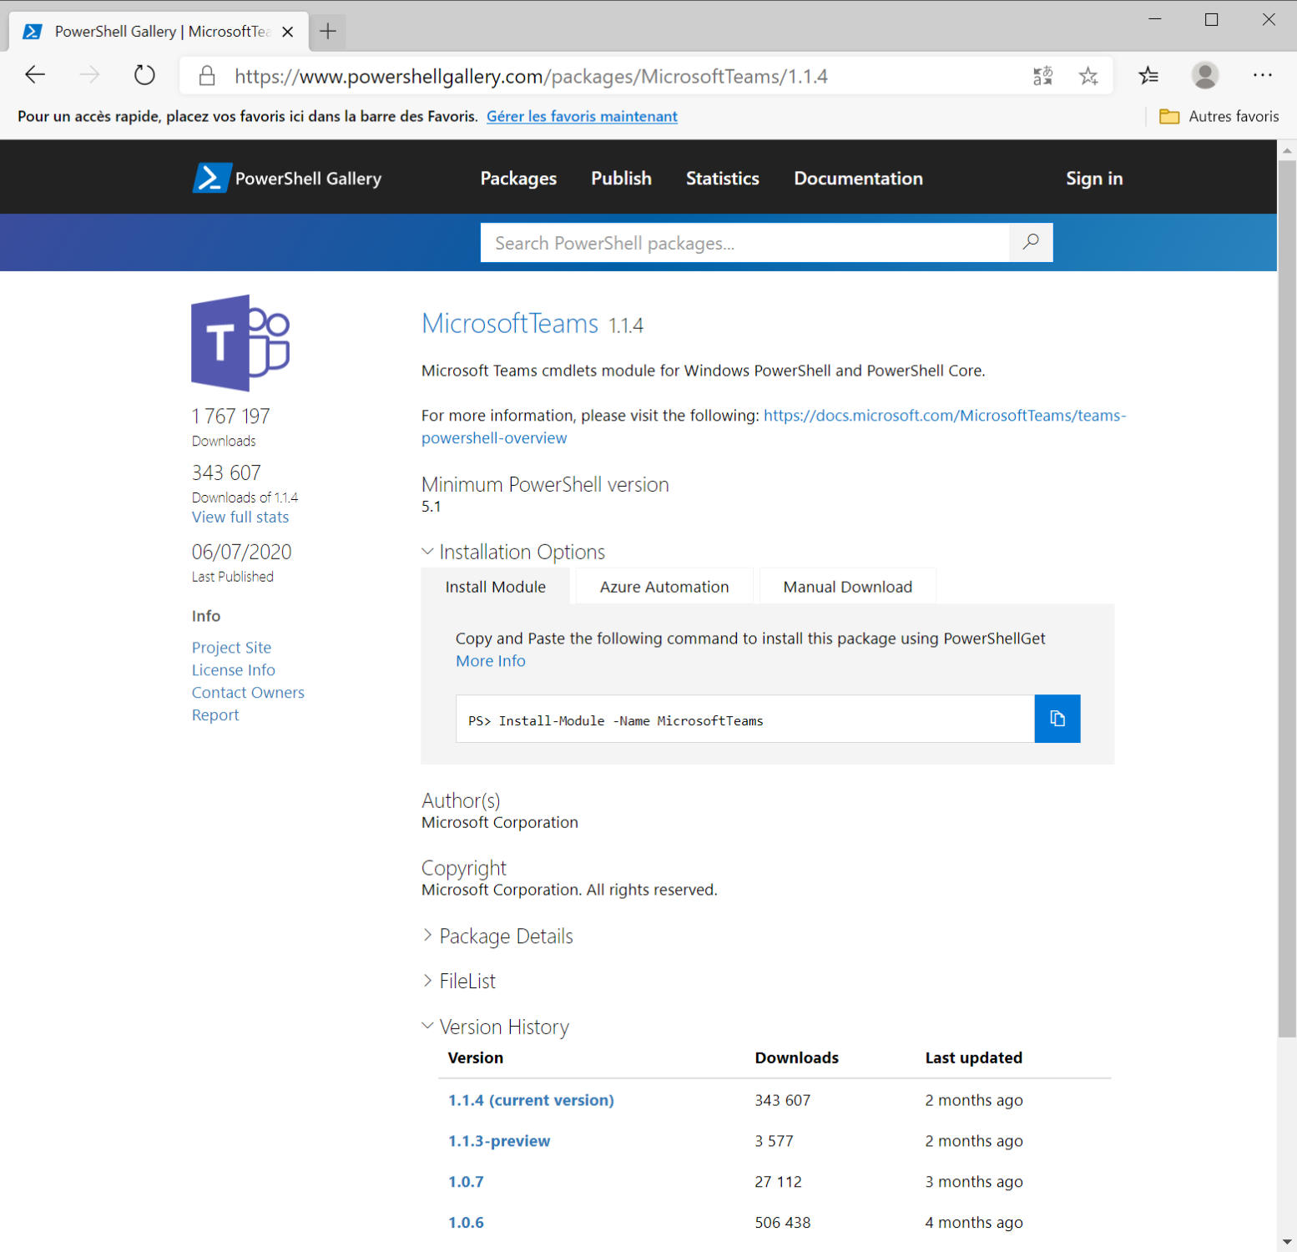The height and width of the screenshot is (1252, 1297).
Task: Click the More Info link
Action: [x=491, y=661]
